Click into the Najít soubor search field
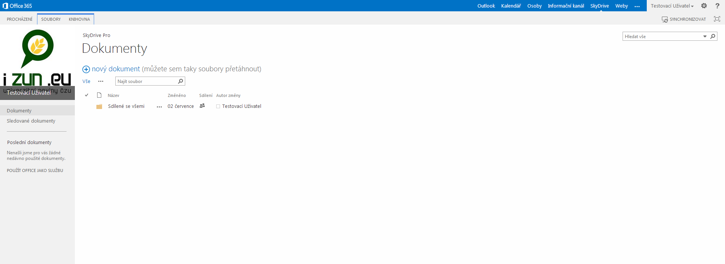The width and height of the screenshot is (725, 264). [x=146, y=81]
